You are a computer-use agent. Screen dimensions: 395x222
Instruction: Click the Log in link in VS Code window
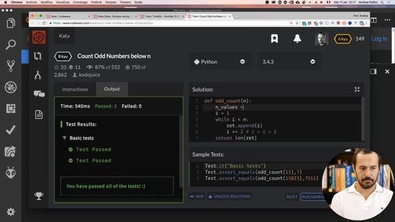[379, 39]
